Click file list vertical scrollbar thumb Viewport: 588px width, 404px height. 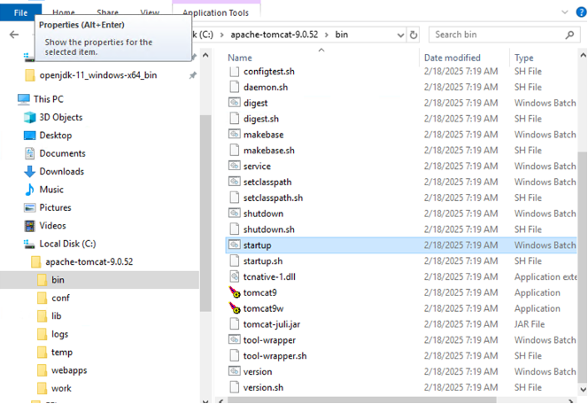coord(583,267)
